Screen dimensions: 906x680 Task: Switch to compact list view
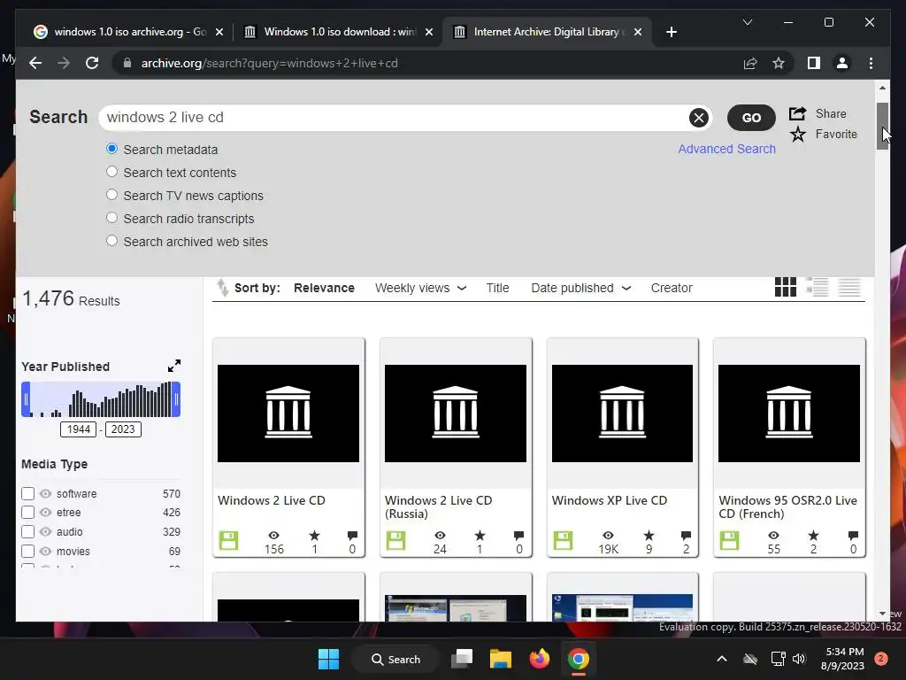pyautogui.click(x=849, y=287)
